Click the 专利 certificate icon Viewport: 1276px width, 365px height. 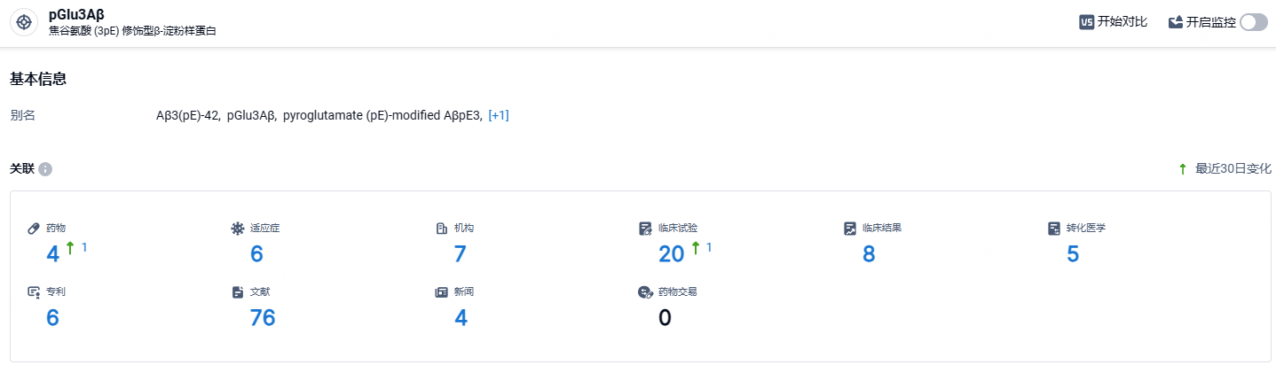[x=34, y=291]
